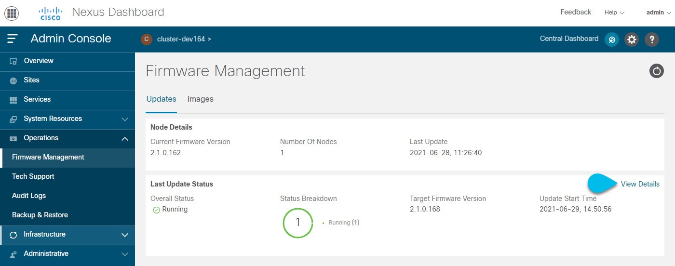Image resolution: width=675 pixels, height=266 pixels.
Task: Click the current firmware version 2.1.0.162
Action: [x=165, y=153]
